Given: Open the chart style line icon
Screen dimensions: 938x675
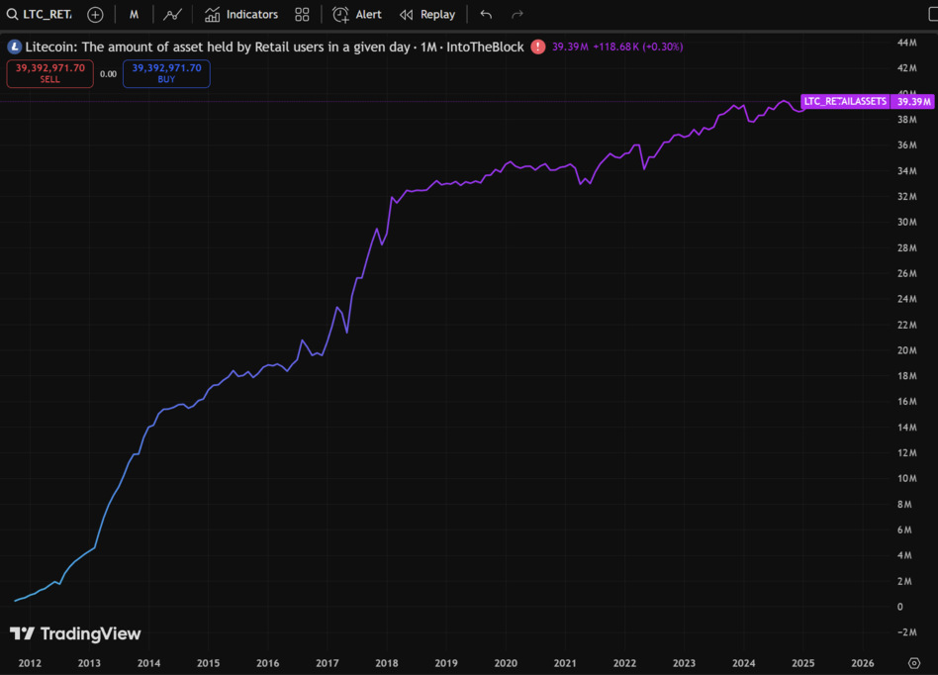Looking at the screenshot, I should click(172, 15).
